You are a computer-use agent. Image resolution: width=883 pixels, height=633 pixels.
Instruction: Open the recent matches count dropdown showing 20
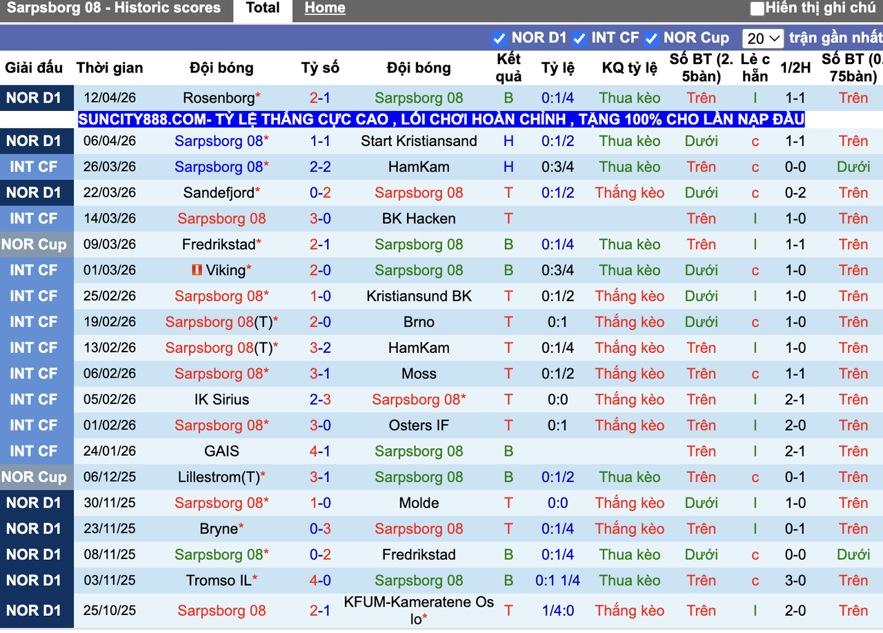pyautogui.click(x=763, y=39)
